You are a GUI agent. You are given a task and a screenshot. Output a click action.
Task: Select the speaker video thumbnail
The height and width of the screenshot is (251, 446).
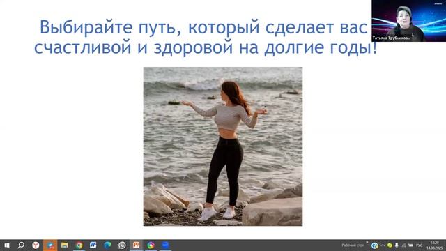coord(409,21)
